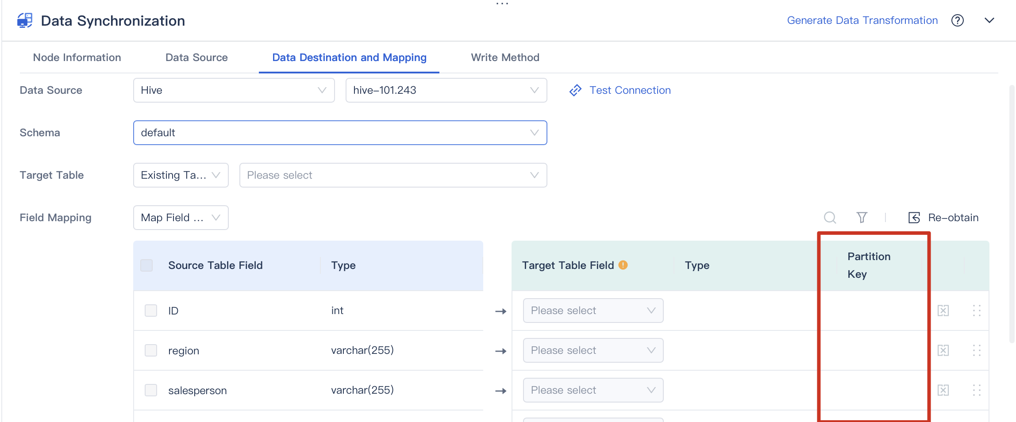This screenshot has height=422, width=1016.
Task: Click the mapping arrow in the region row
Action: (x=500, y=351)
